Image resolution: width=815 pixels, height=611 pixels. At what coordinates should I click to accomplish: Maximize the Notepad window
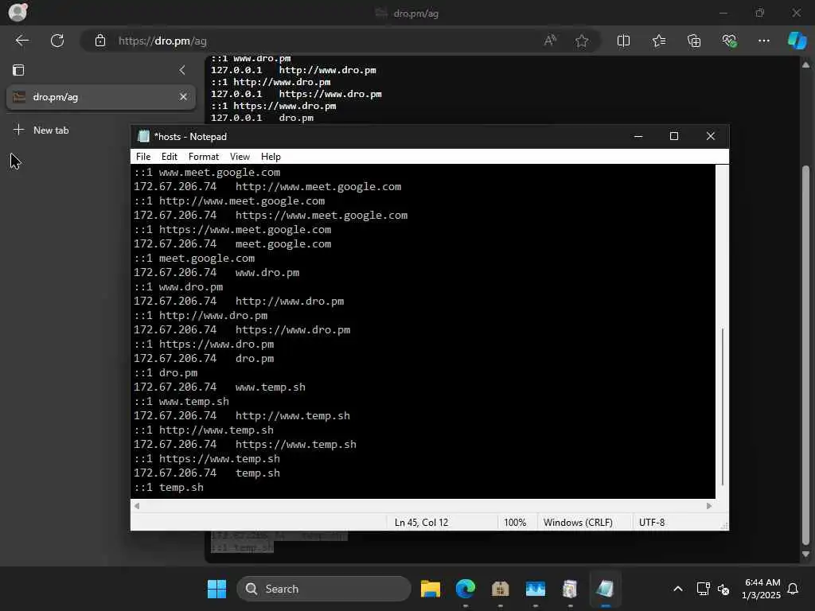674,136
